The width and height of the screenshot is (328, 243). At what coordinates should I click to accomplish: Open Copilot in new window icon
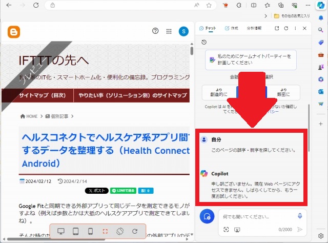pyautogui.click(x=277, y=28)
